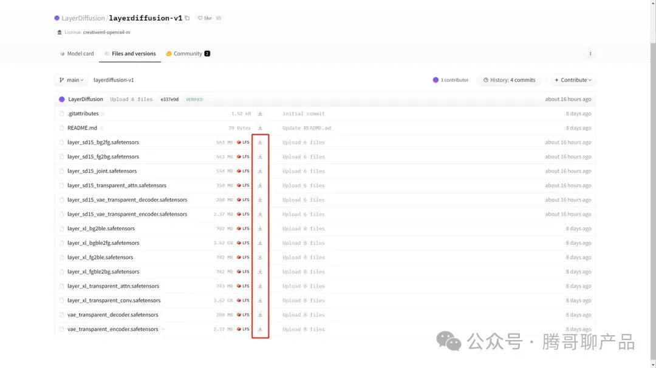Open layer_xl_bg2ble.safetensors file page
The width and height of the screenshot is (656, 368).
coord(101,229)
